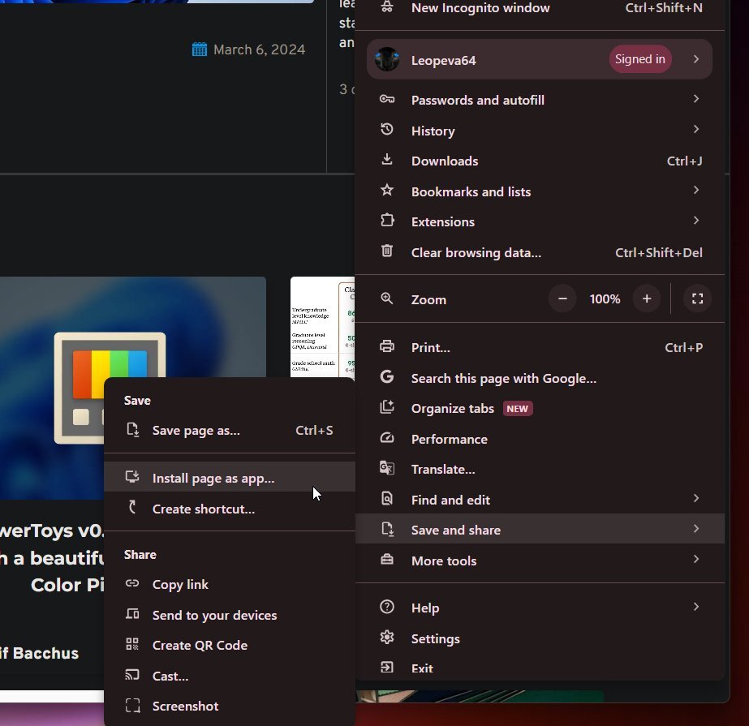Click the Settings gear icon

(387, 638)
